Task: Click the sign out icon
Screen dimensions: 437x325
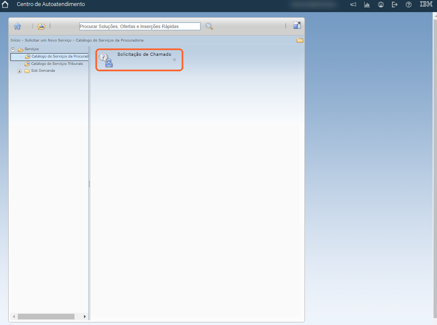Action: pyautogui.click(x=395, y=5)
